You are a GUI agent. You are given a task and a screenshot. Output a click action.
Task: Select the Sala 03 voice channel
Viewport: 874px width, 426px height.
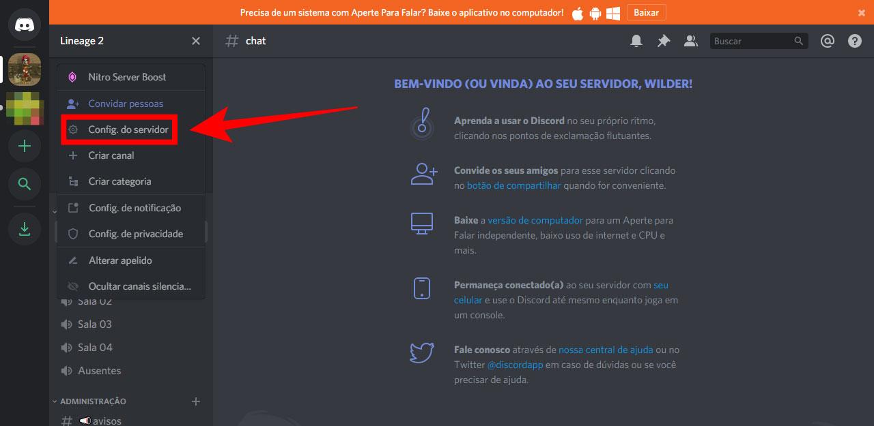pos(95,324)
